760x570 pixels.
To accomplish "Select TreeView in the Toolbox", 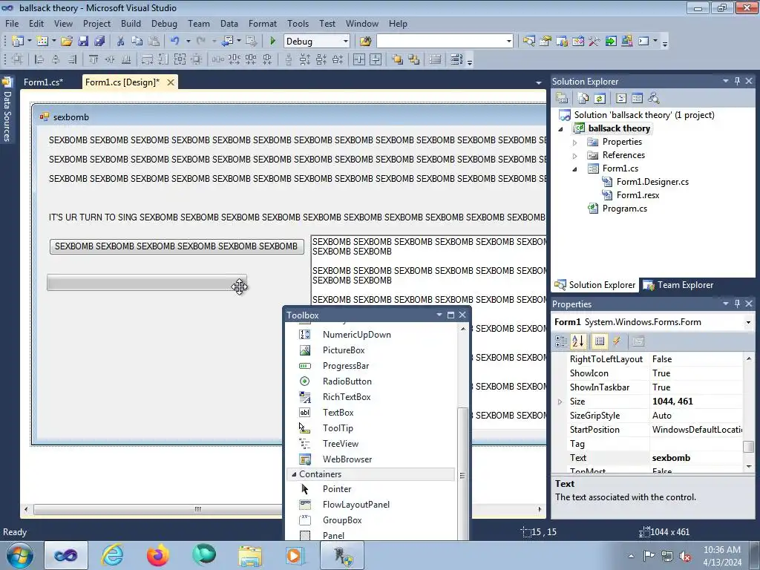I will pyautogui.click(x=341, y=444).
